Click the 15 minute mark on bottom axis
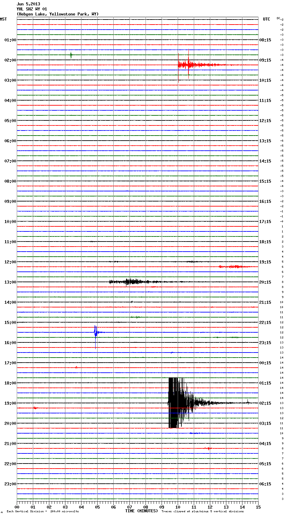285x516 pixels. tap(258, 507)
